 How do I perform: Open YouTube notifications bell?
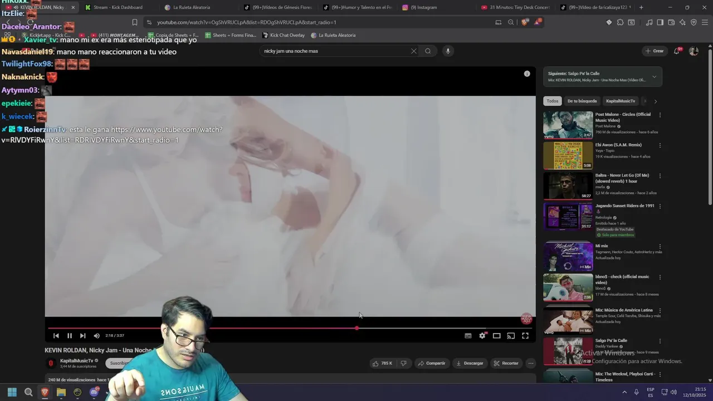[x=677, y=51]
